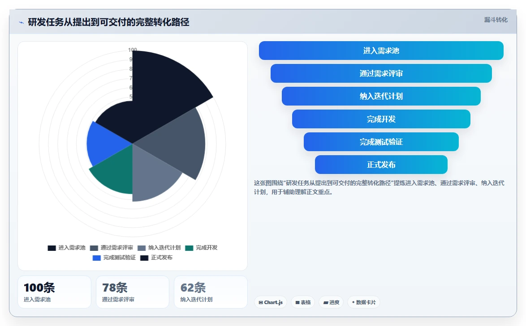
Task: Toggle the 通过需求评审 legend swatch
Action: (94, 248)
